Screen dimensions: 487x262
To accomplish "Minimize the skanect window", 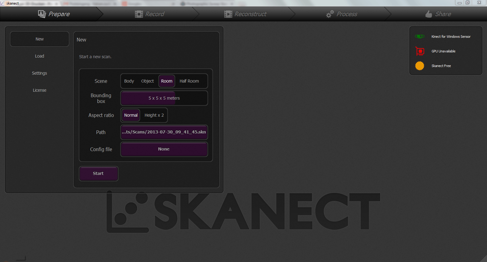I will [x=459, y=3].
